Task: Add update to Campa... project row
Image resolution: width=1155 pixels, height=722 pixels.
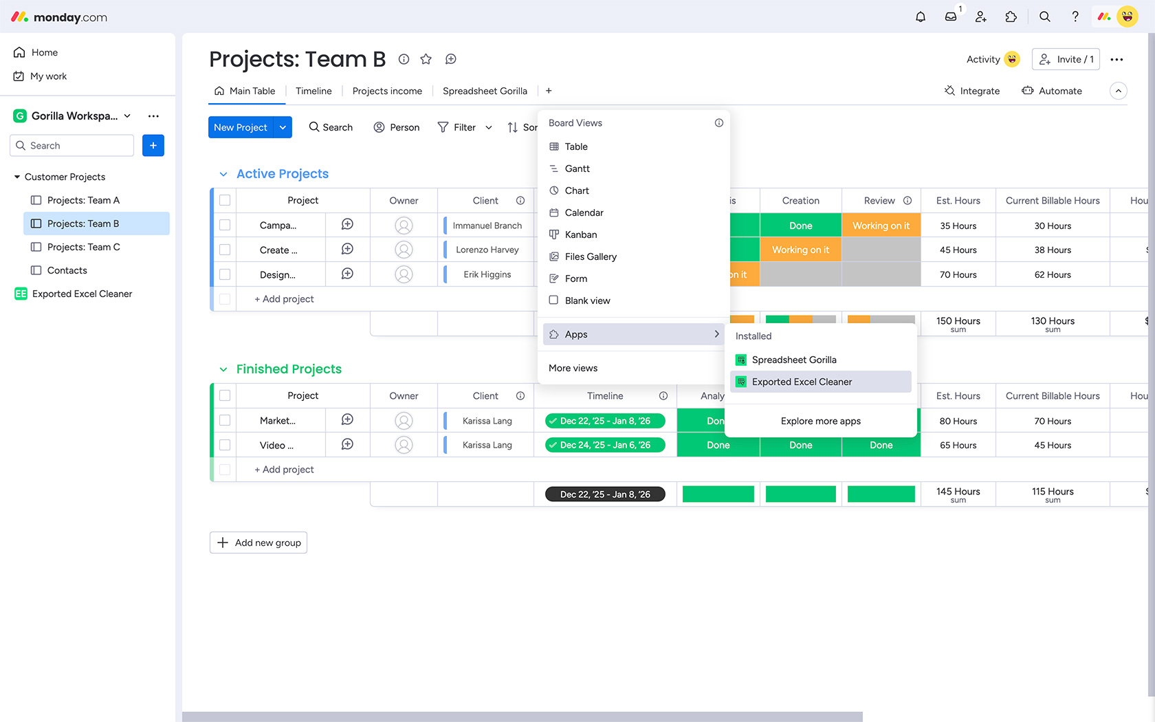Action: click(348, 225)
